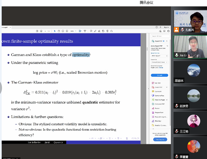207x159 pixels.
Task: Toggle microphone for Jia Li participant
Action: click(x=177, y=55)
